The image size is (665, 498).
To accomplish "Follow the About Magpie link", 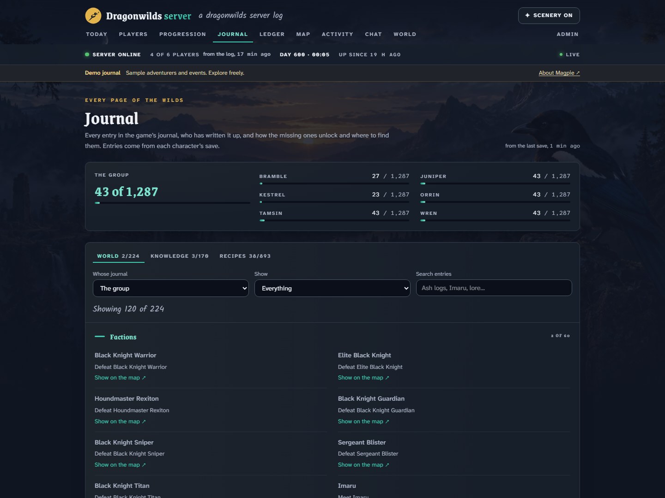I will 559,73.
